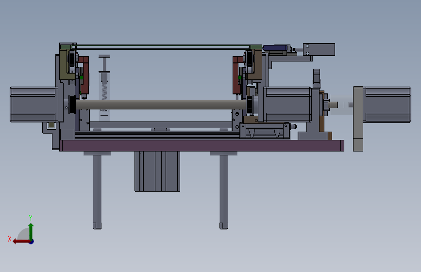Click the green Y axis arrow of triad
This screenshot has width=421, height=272.
click(x=31, y=231)
